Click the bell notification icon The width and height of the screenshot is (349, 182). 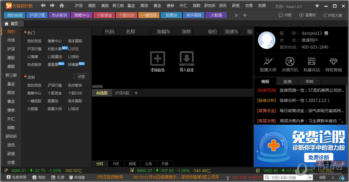[333, 177]
